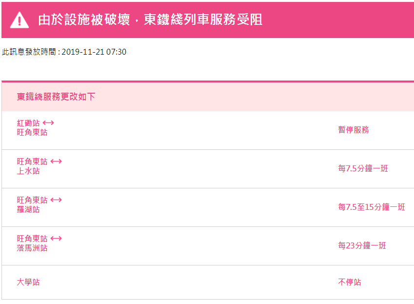Click the 不停站 status for 大學站
Screen dimensions: 414x304
350,282
